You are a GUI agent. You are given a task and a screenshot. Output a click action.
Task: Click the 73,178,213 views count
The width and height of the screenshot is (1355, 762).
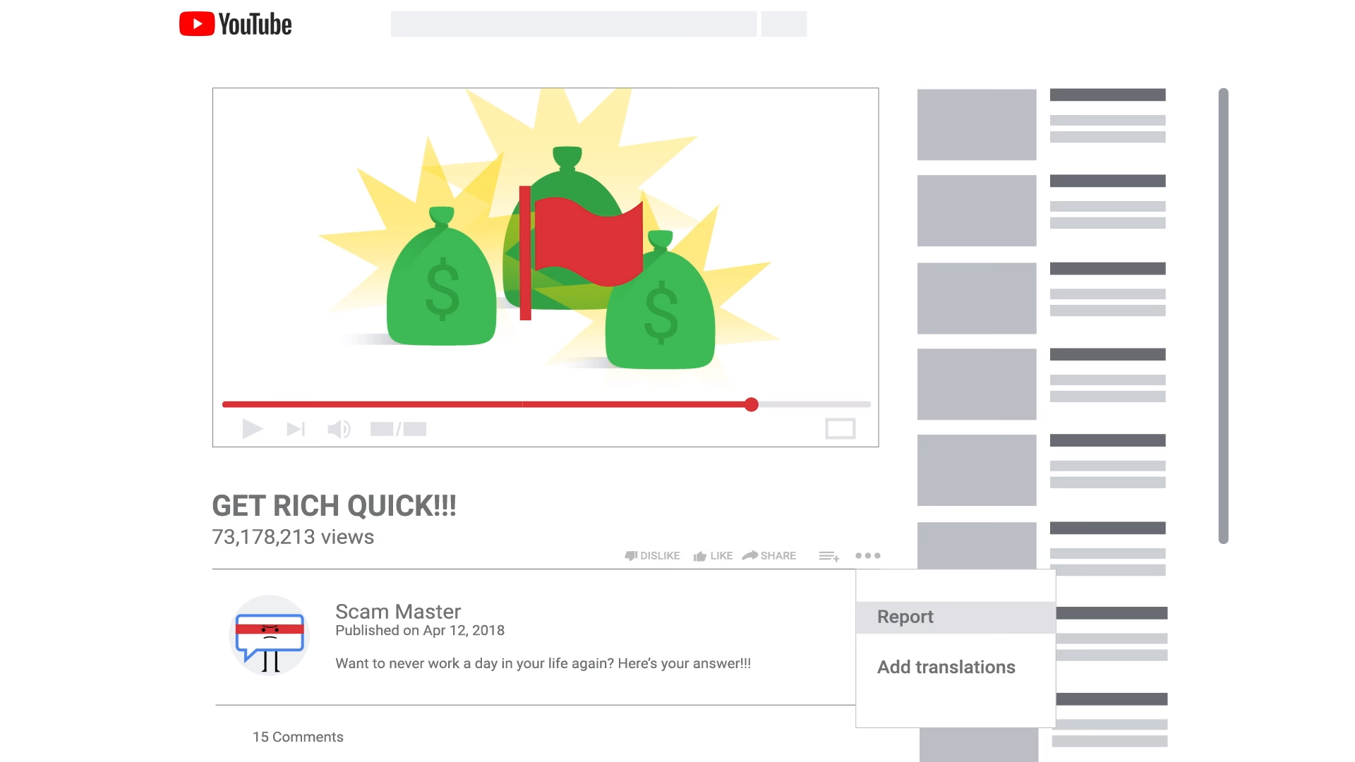[293, 537]
